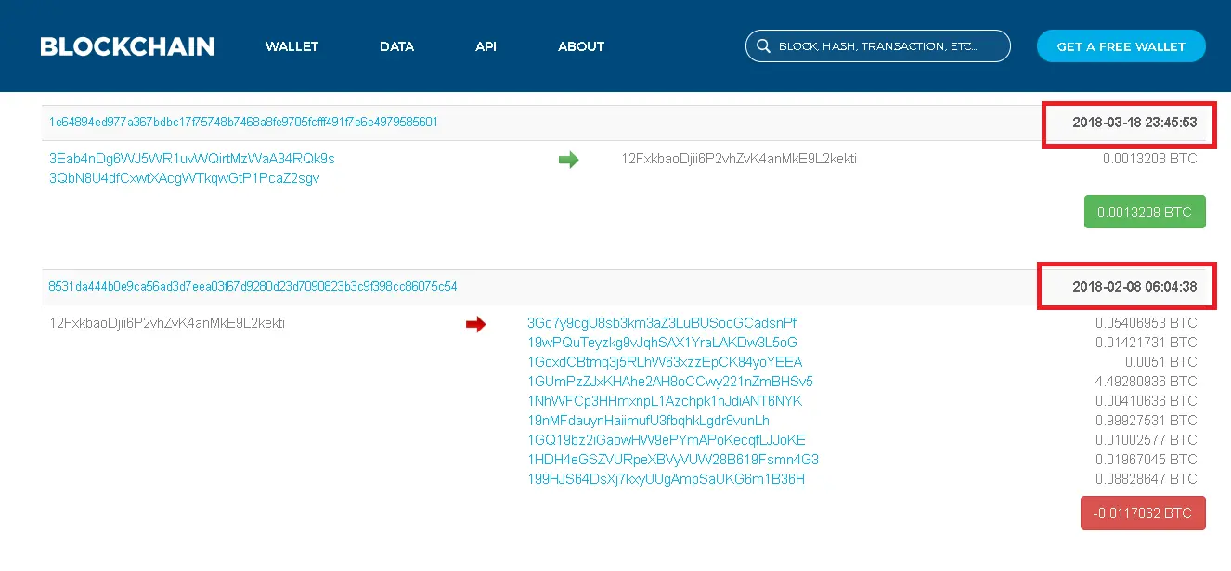Select the 0.00410636 BTC amount

(1147, 401)
